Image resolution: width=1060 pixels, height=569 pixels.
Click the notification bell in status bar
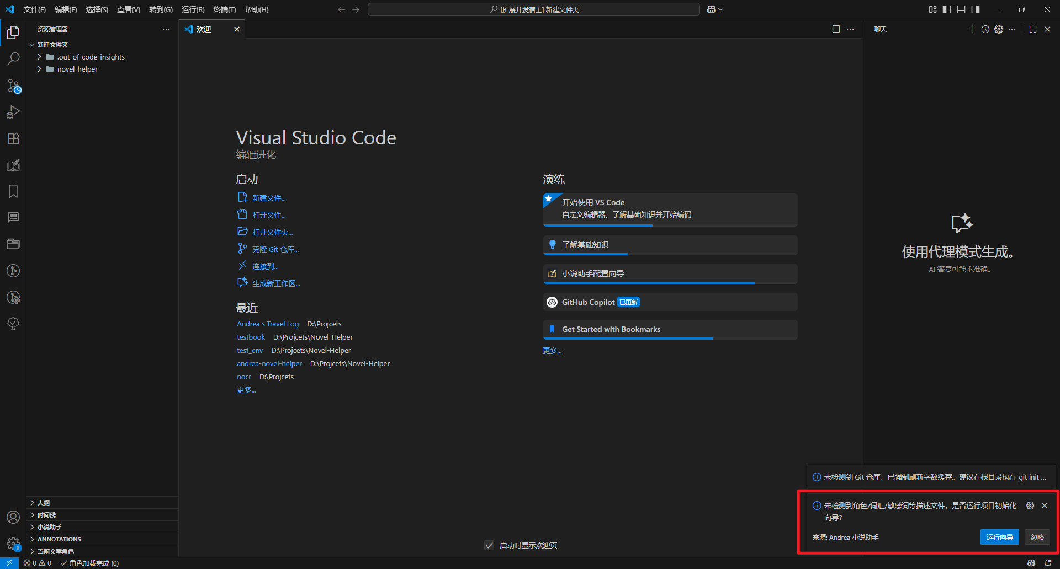[x=1048, y=563]
